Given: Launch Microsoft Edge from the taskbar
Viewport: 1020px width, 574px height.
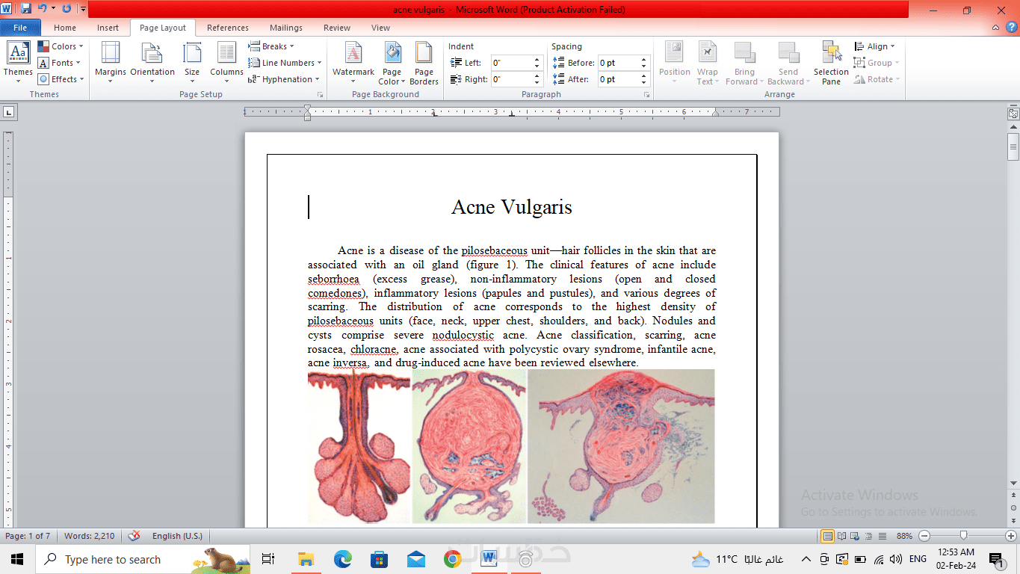Looking at the screenshot, I should [342, 559].
